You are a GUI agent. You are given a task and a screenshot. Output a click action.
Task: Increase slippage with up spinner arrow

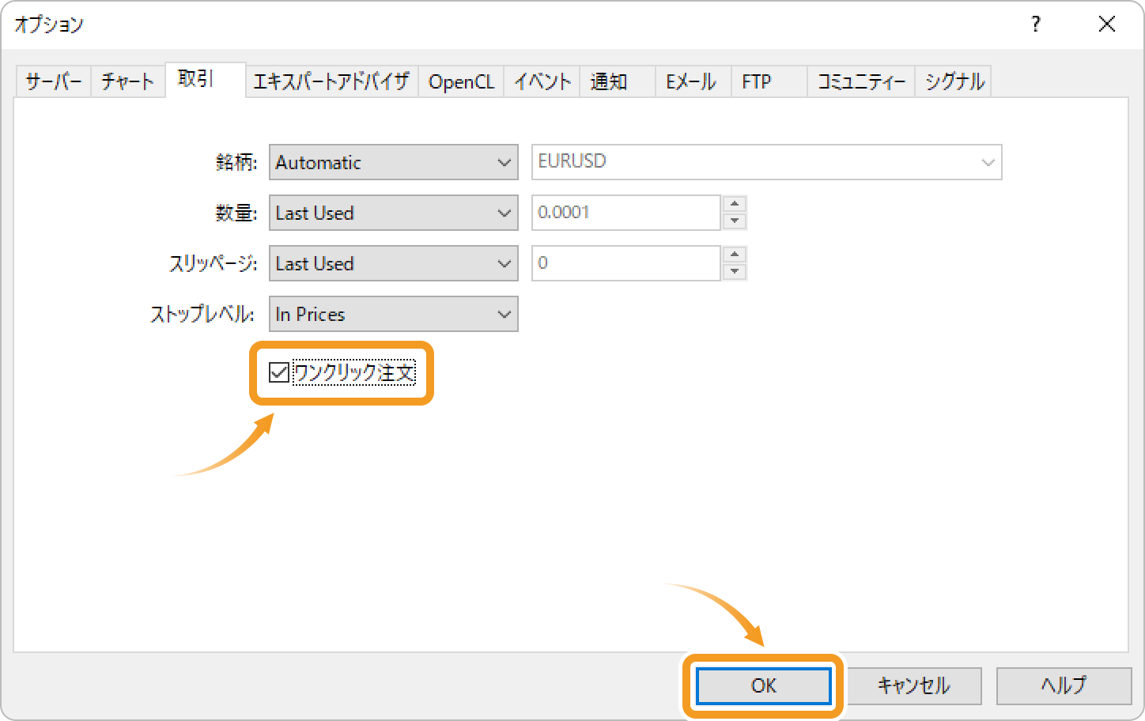(735, 255)
